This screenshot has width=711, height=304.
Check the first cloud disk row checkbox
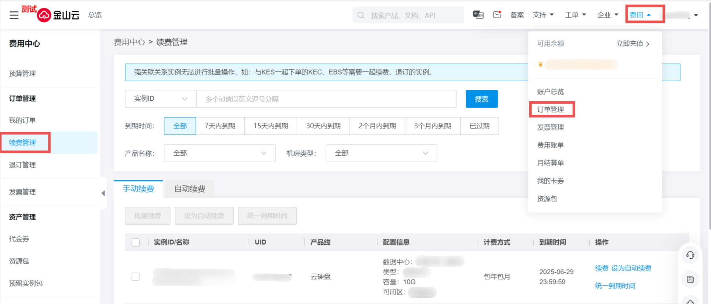[136, 277]
